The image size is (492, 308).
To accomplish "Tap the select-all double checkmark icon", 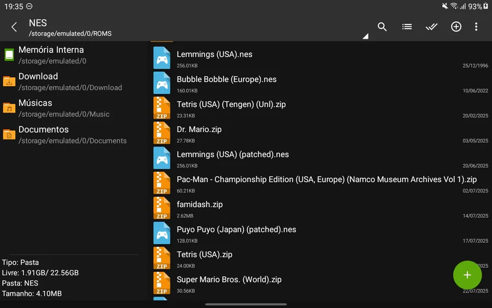I will [x=431, y=27].
